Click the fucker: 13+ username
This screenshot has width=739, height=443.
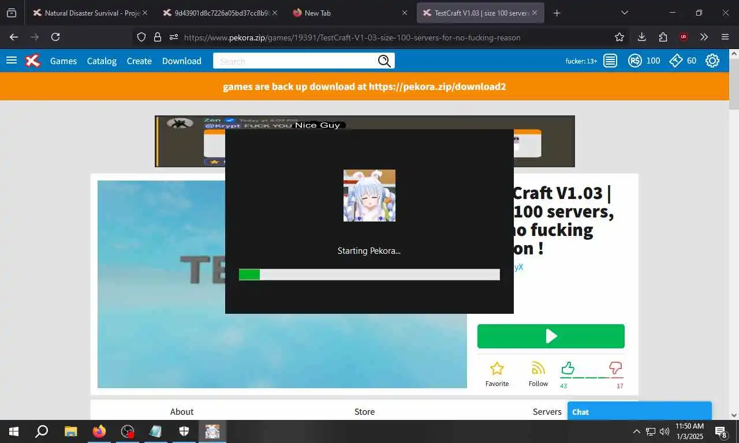pos(581,61)
